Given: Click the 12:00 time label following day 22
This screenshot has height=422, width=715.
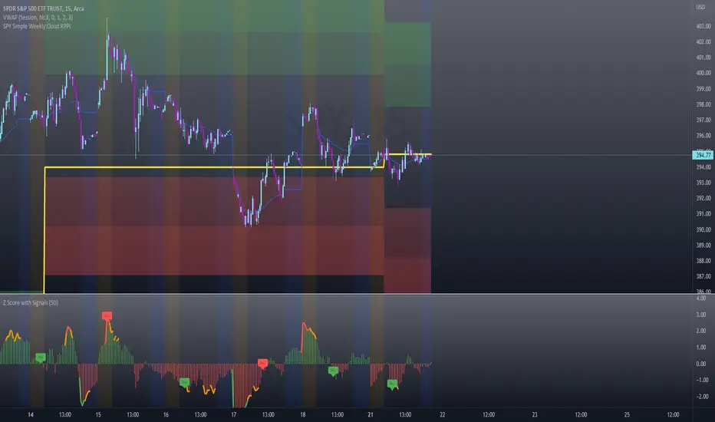Looking at the screenshot, I should tap(489, 414).
